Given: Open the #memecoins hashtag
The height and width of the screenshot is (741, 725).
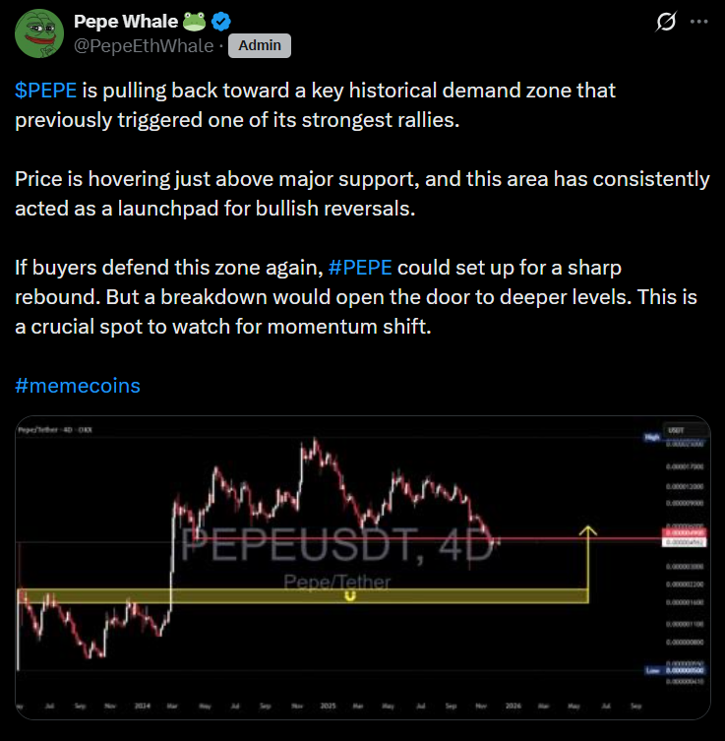Looking at the screenshot, I should click(x=78, y=385).
